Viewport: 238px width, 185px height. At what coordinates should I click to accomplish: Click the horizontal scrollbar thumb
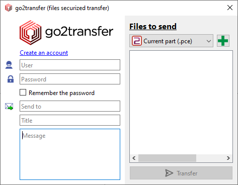tap(167, 158)
